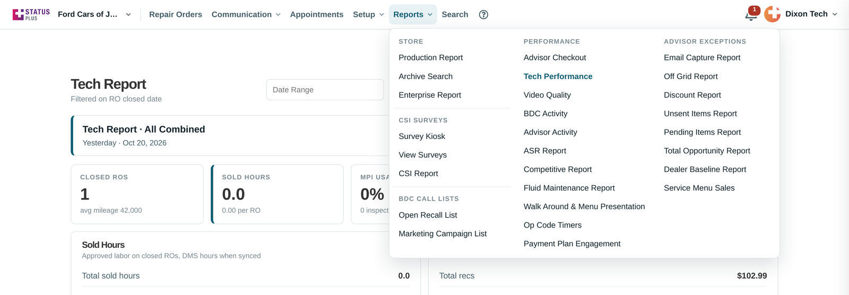Viewport: 849px width, 295px height.
Task: Expand the Dixon Tech user menu
Action: coord(811,14)
